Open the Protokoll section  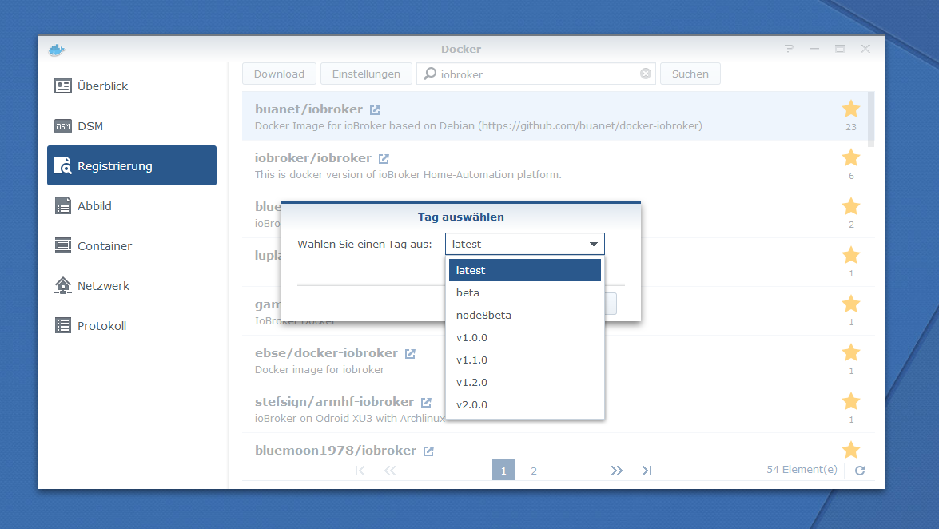[x=132, y=325]
